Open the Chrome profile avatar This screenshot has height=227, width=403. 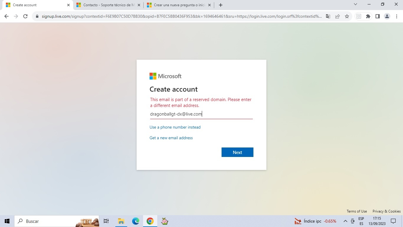(387, 16)
